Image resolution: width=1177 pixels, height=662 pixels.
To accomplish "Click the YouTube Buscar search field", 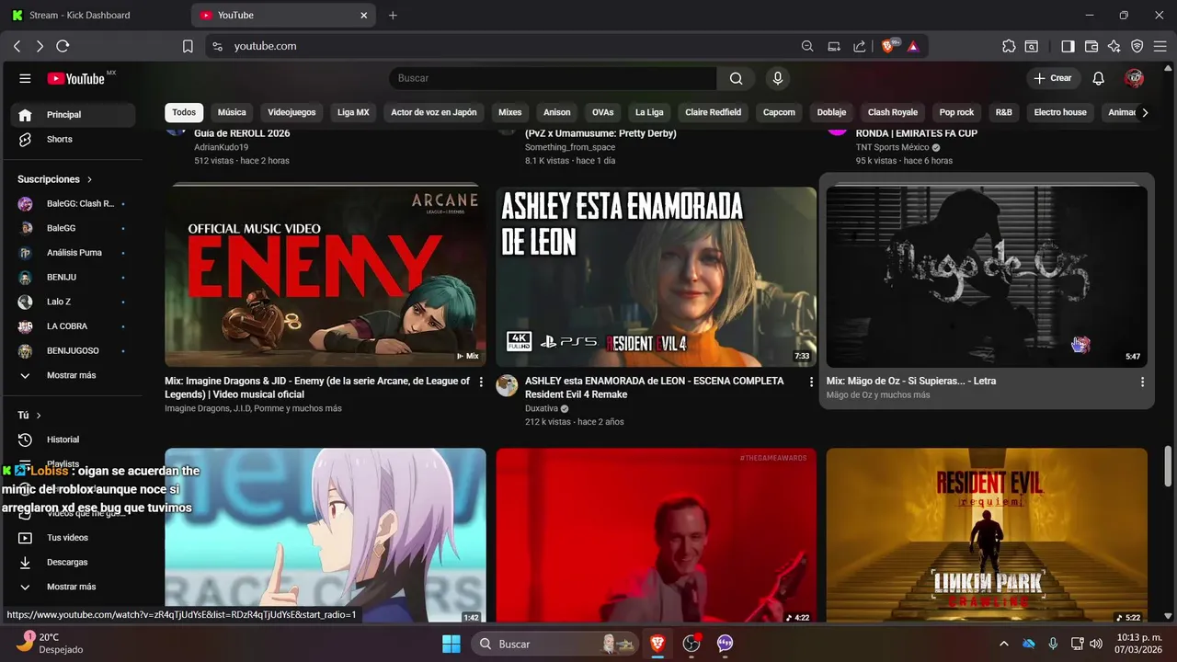I will 553,78.
